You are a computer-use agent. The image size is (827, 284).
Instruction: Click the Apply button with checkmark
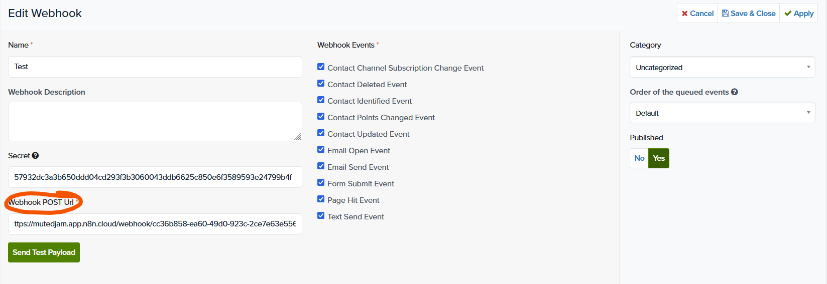[799, 14]
